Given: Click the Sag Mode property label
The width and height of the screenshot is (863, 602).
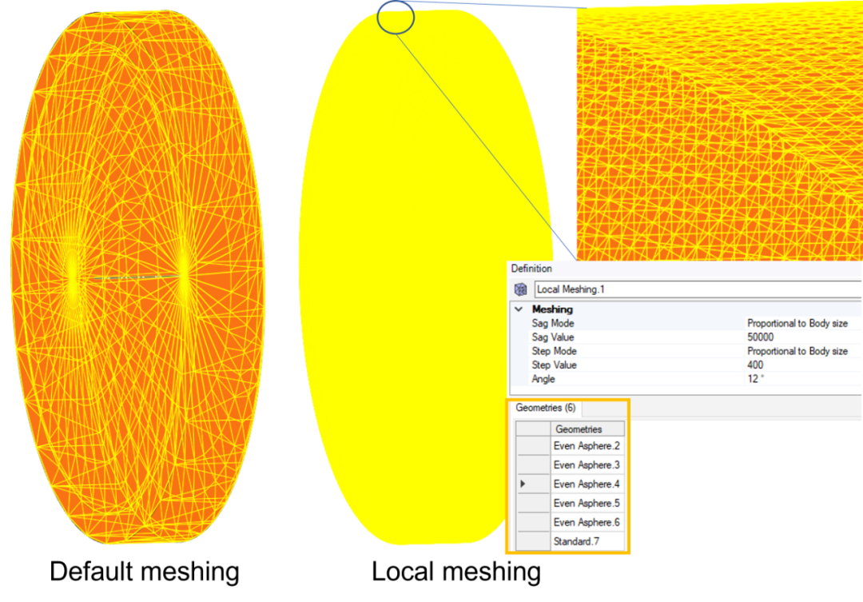Looking at the screenshot, I should coord(553,323).
